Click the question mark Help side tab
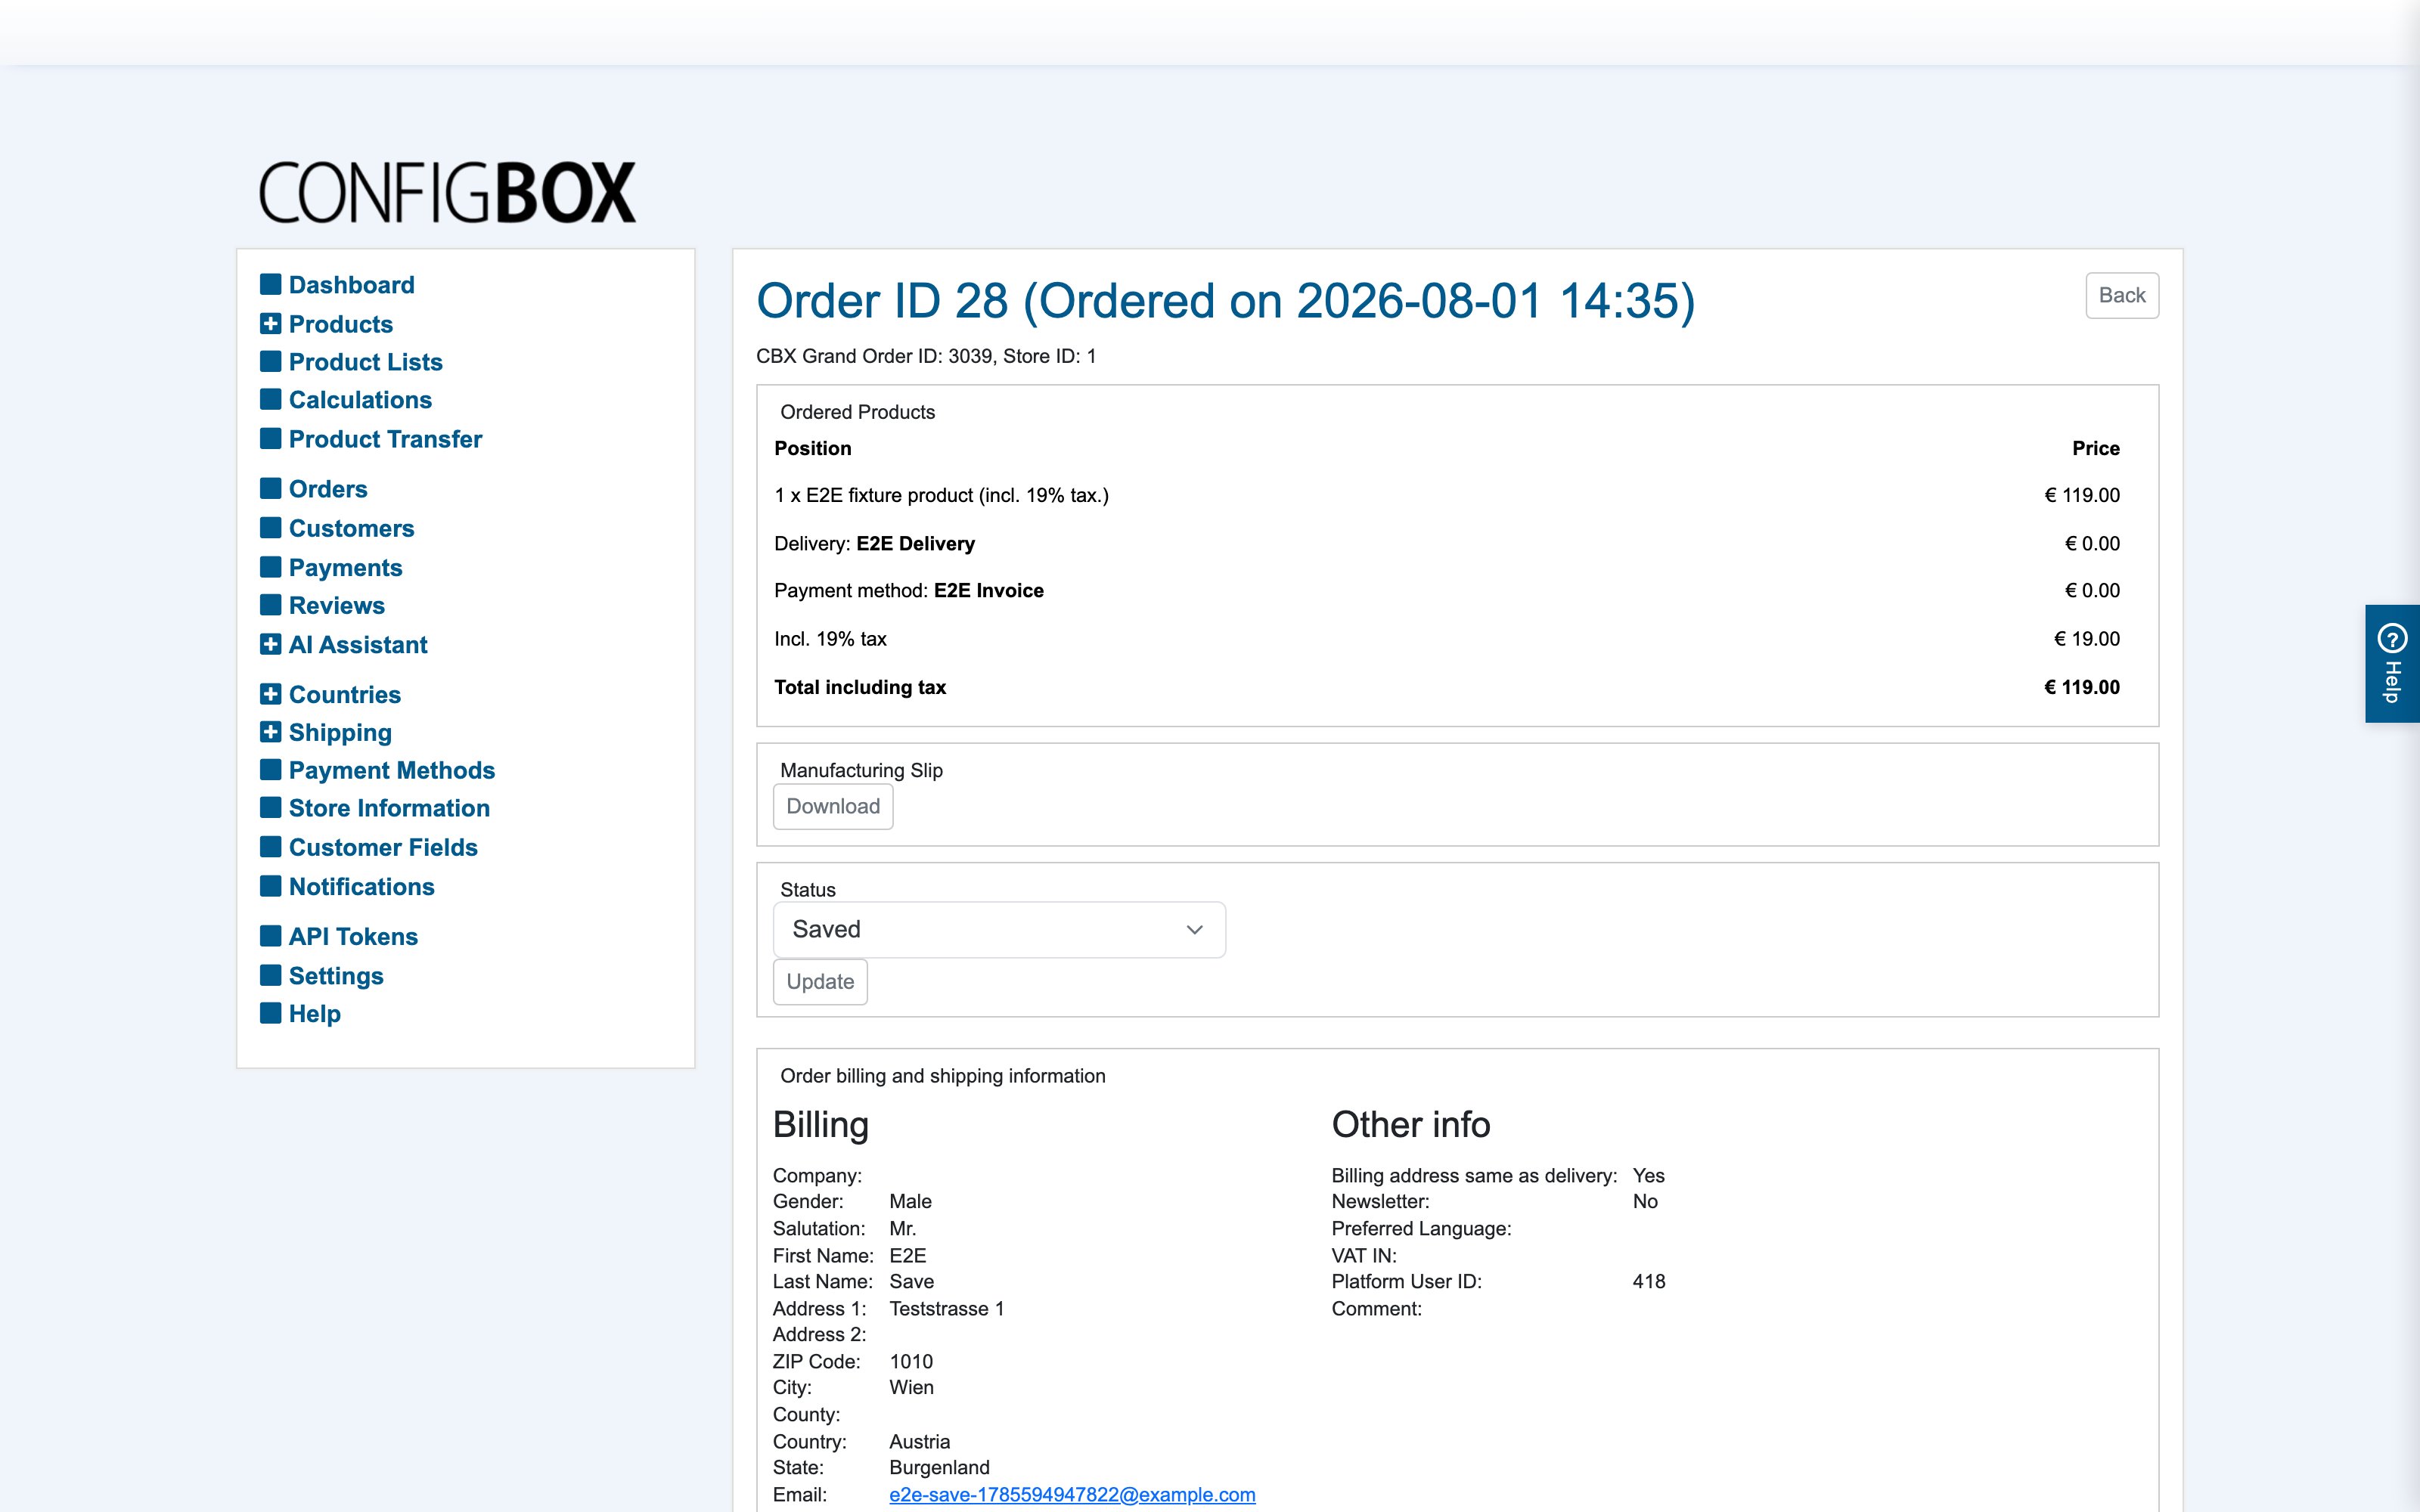The height and width of the screenshot is (1512, 2420). tap(2392, 663)
